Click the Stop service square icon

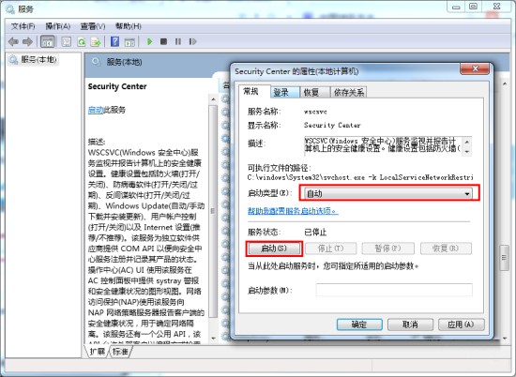(x=163, y=42)
